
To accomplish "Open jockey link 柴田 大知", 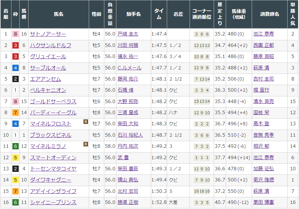I will tap(128, 124).
